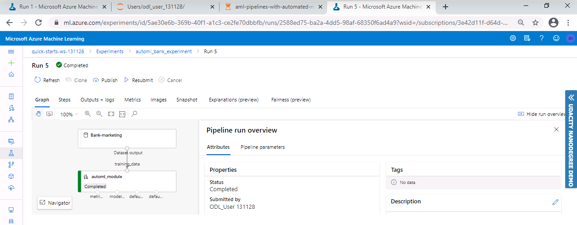Switch to the Steps tab
The image size is (577, 225).
coord(65,100)
